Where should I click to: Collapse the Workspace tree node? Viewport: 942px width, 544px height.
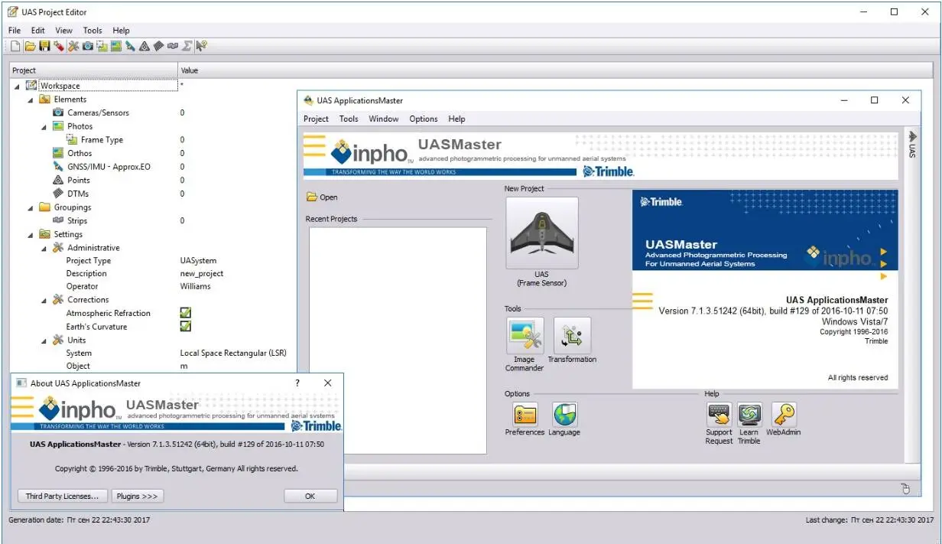pos(17,86)
